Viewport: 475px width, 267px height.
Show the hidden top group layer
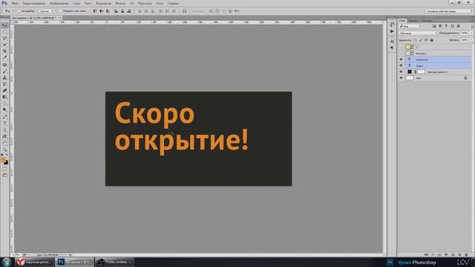[x=401, y=47]
